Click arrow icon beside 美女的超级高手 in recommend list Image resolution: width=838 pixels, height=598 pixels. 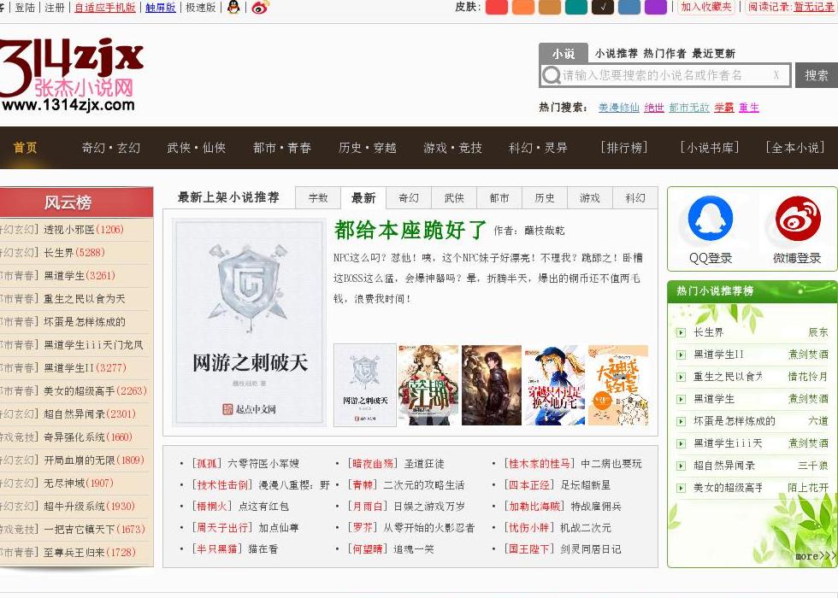tap(681, 488)
